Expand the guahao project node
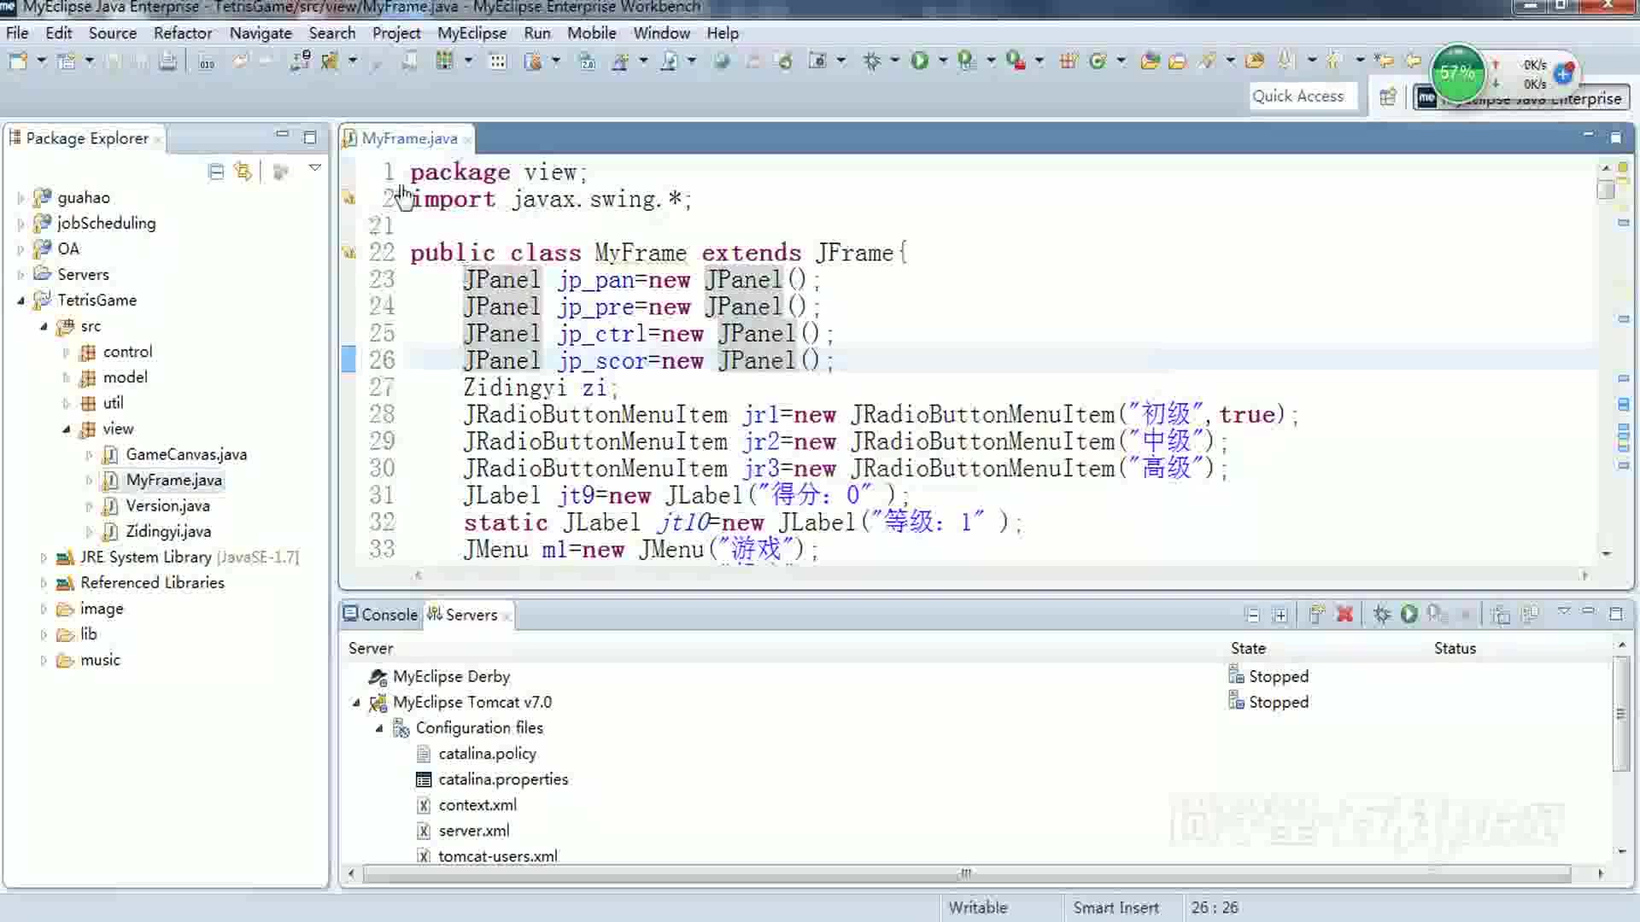The height and width of the screenshot is (922, 1640). [21, 197]
